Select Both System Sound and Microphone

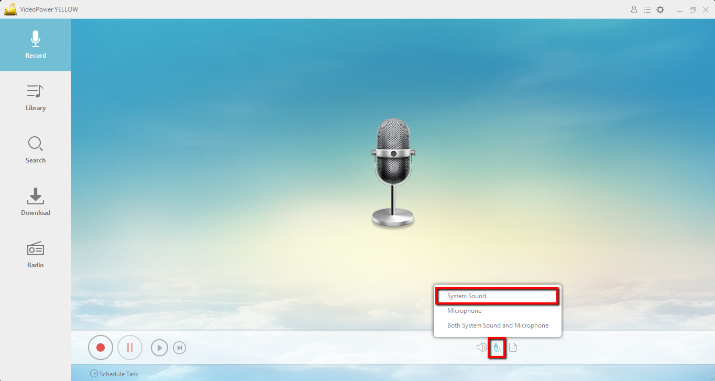497,325
